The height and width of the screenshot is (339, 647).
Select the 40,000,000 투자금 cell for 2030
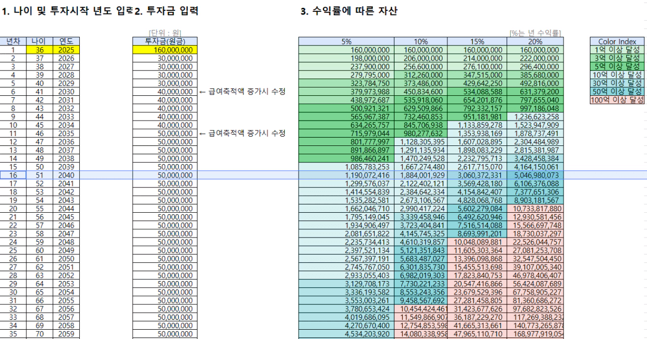(x=164, y=92)
